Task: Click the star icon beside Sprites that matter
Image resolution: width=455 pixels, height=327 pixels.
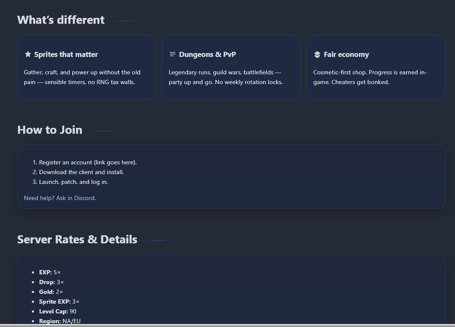Action: [28, 54]
